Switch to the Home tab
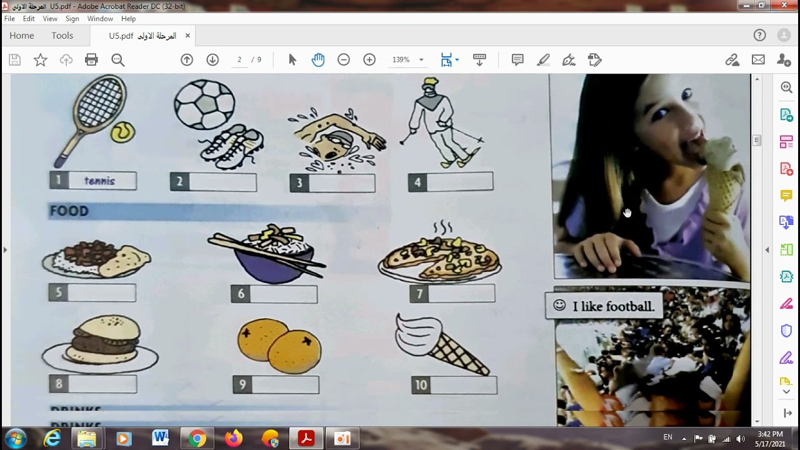Viewport: 800px width, 450px height. tap(22, 36)
